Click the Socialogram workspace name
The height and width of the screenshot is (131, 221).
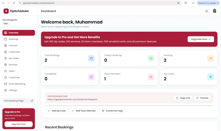tap(10, 20)
